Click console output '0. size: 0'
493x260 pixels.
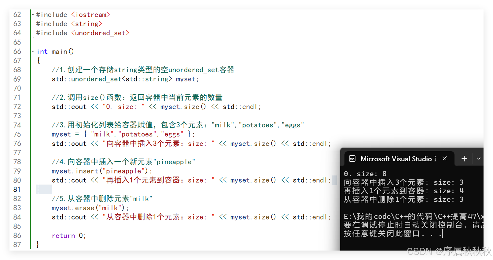coord(365,174)
